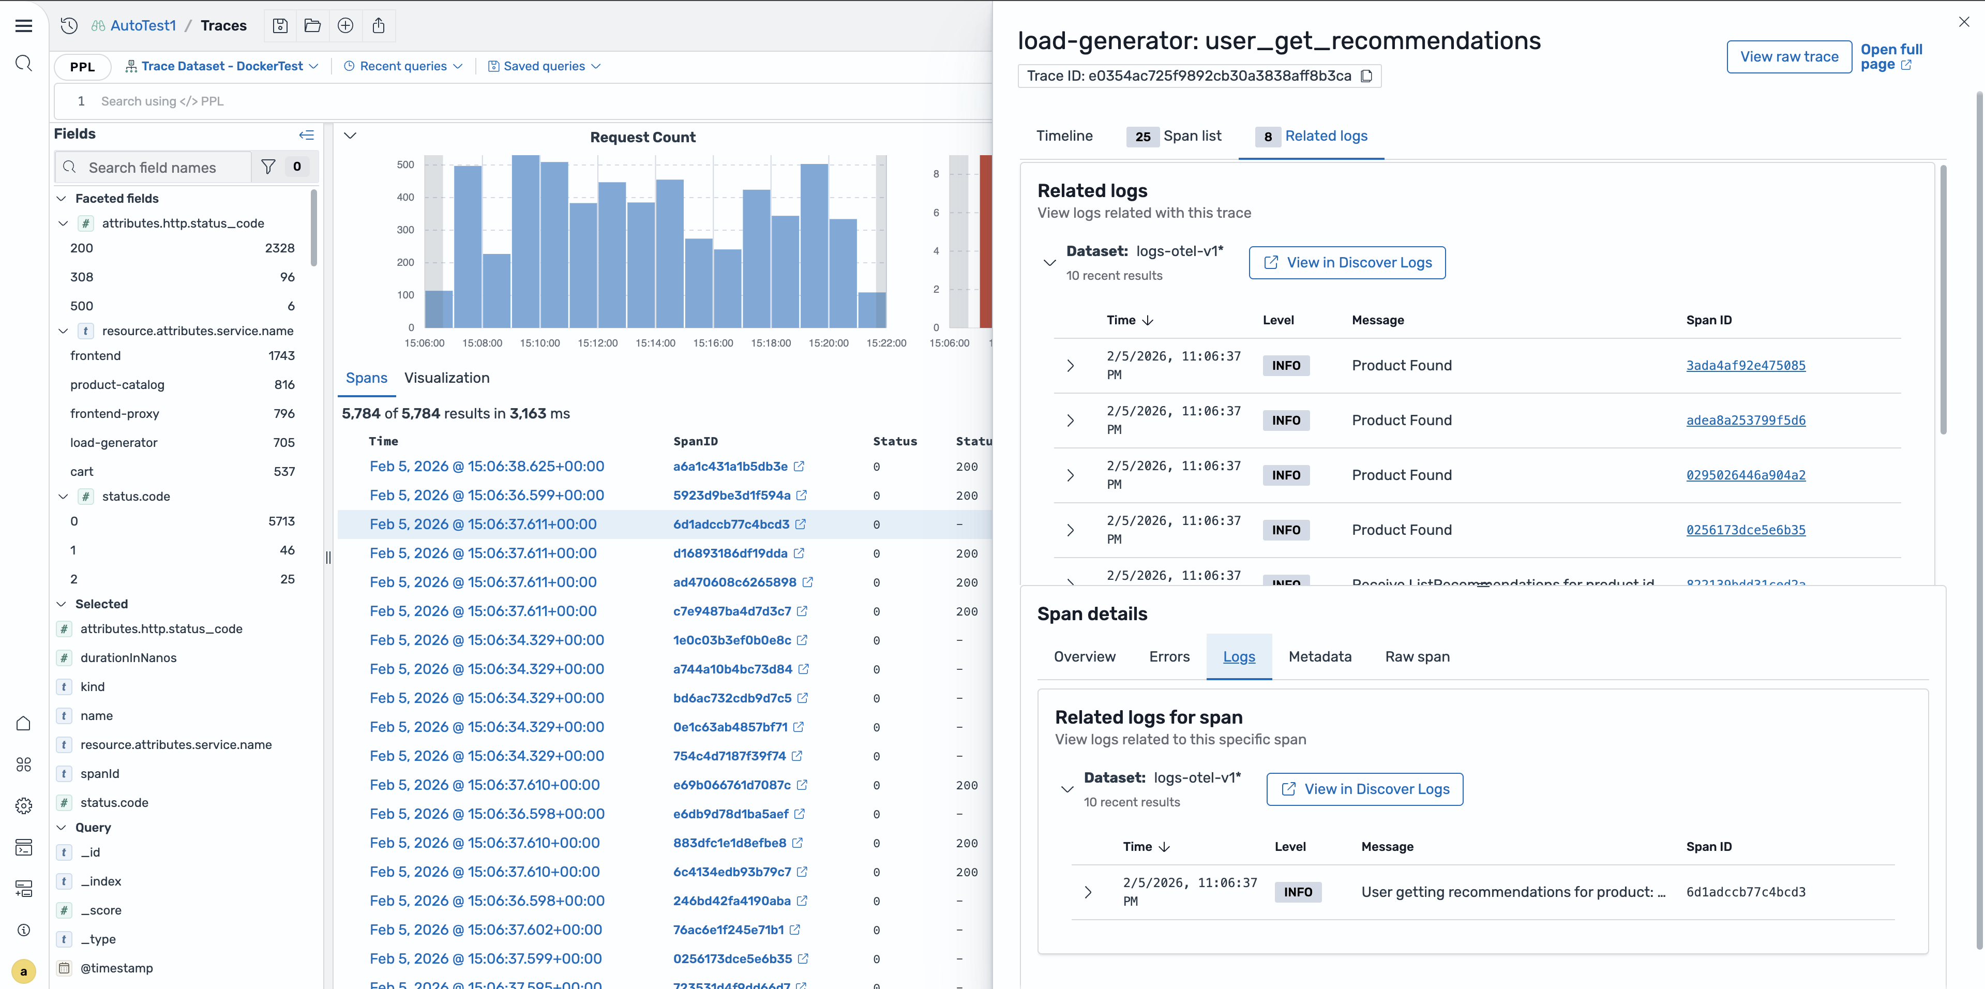
Task: Expand the first Product Found log row
Action: [x=1070, y=365]
